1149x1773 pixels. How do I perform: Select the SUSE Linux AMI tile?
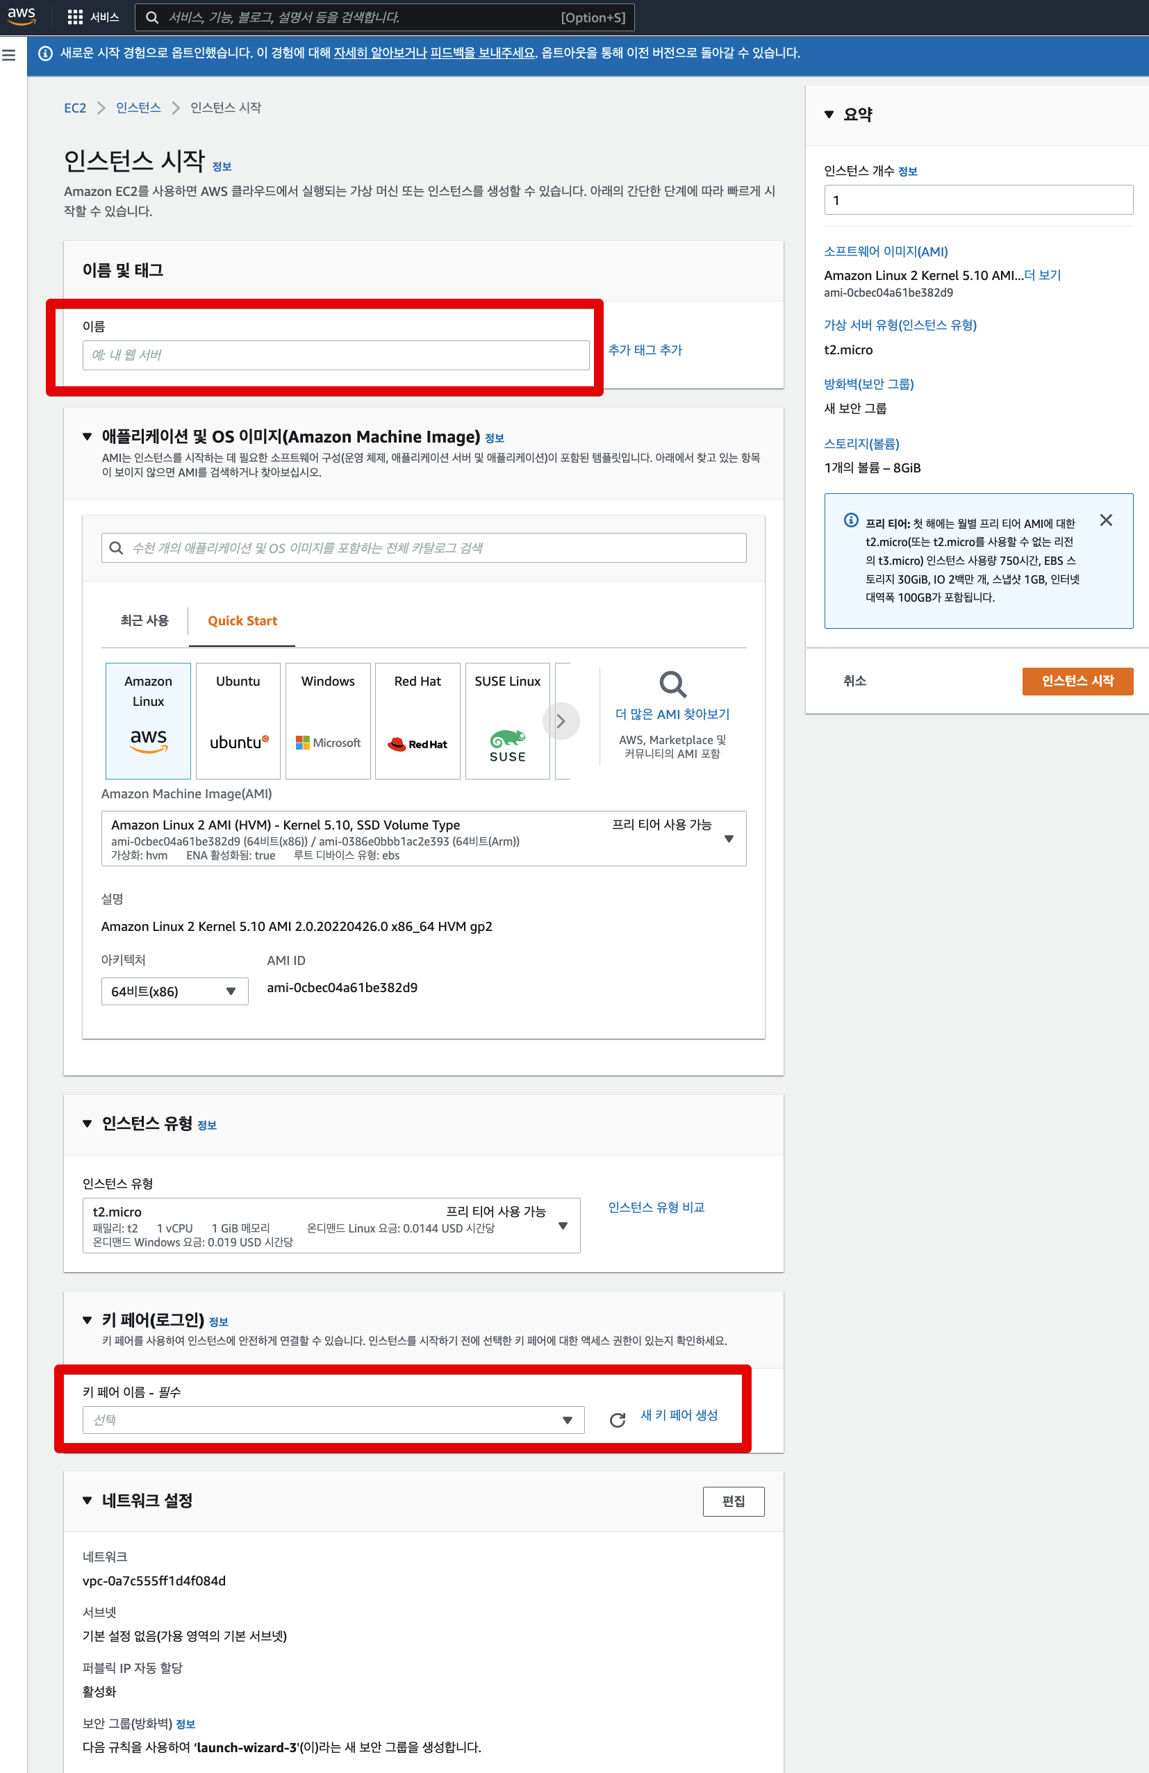coord(508,720)
